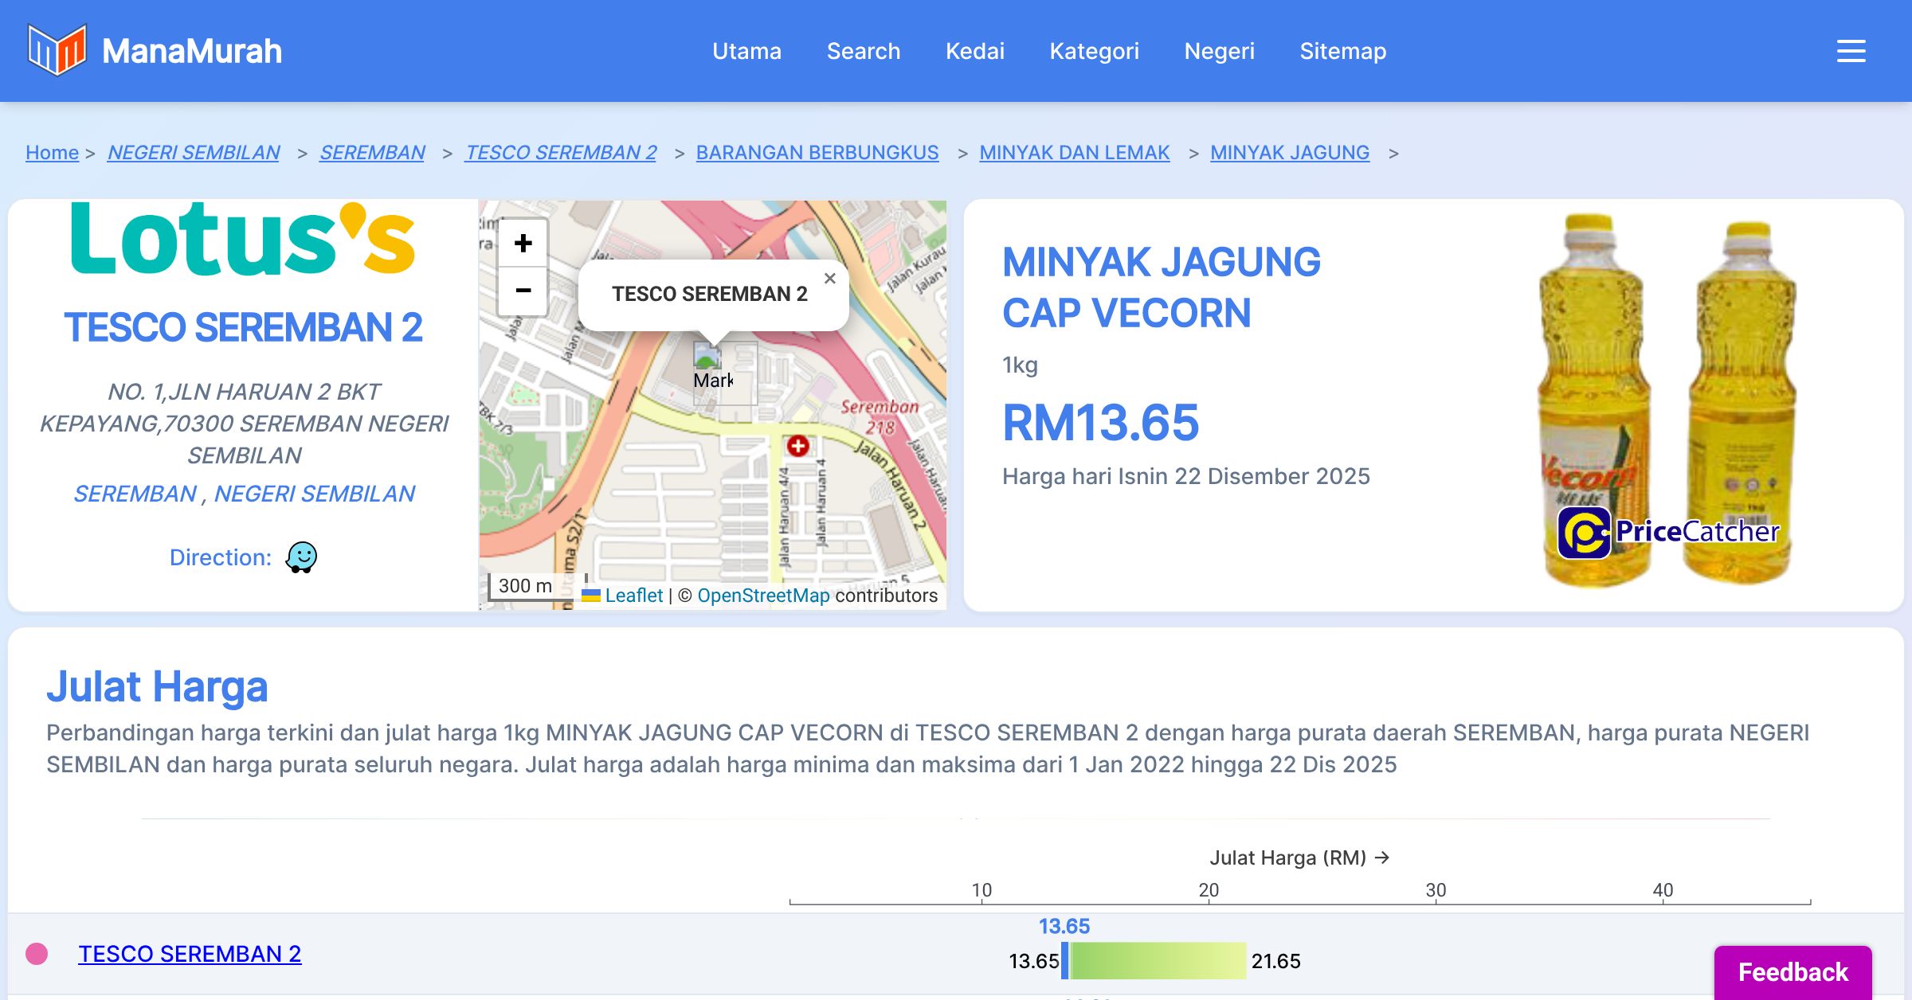Go to Negeri in navigation

point(1219,51)
